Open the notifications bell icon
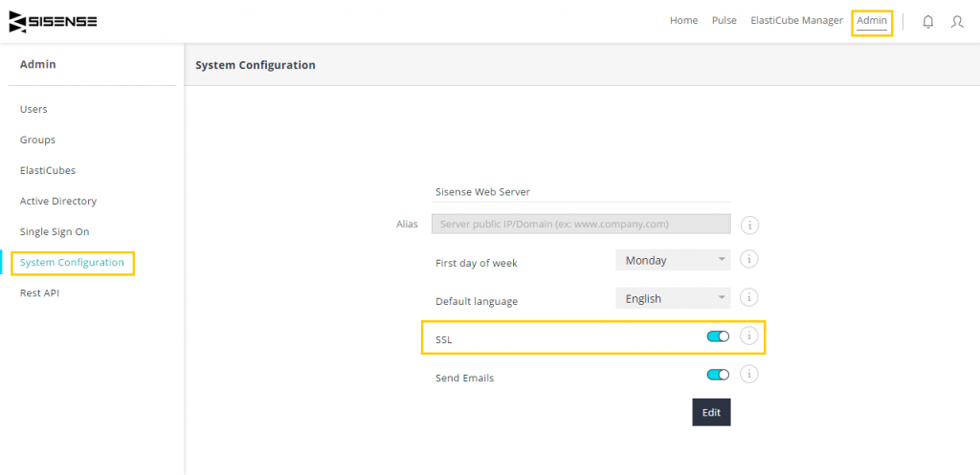Screen dimensions: 980x475 [928, 22]
